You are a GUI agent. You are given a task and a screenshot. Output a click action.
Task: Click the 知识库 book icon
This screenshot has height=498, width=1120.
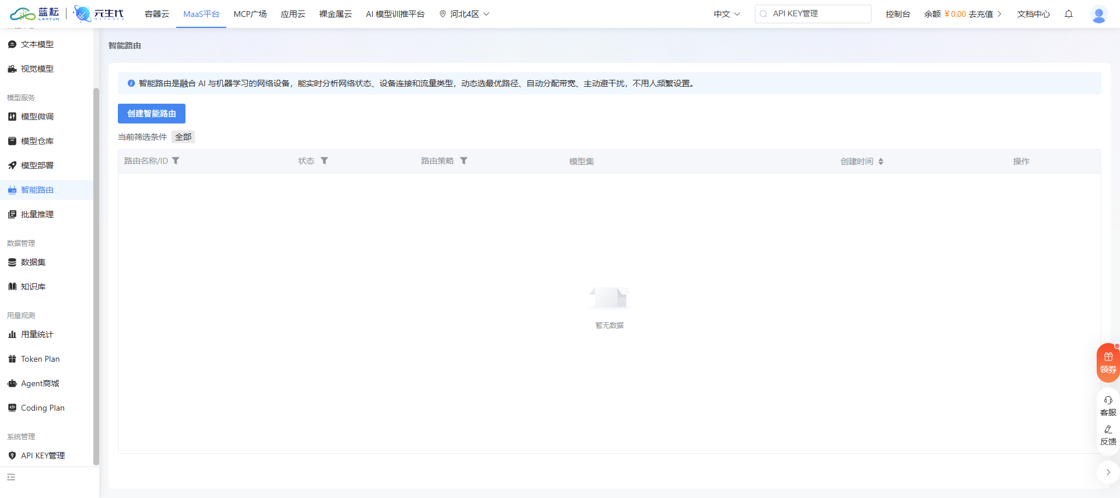[12, 287]
